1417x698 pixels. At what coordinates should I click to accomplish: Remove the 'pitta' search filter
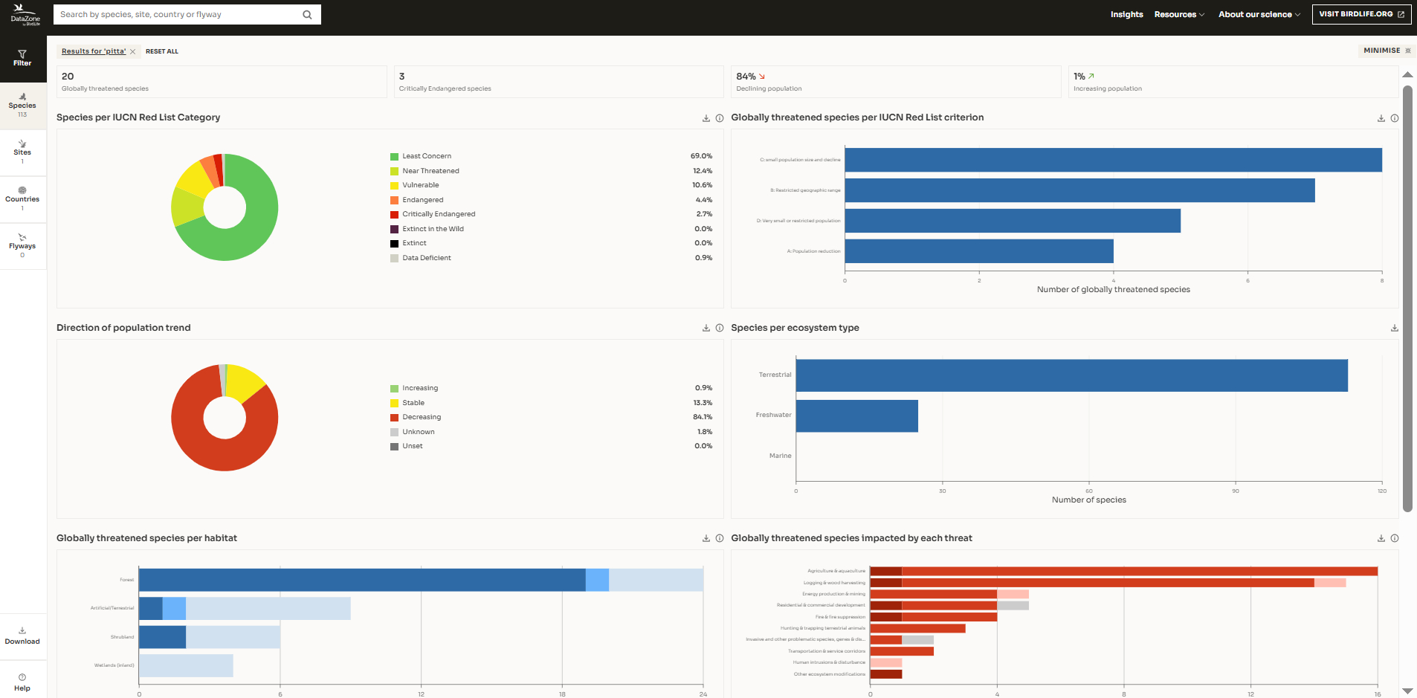point(133,52)
